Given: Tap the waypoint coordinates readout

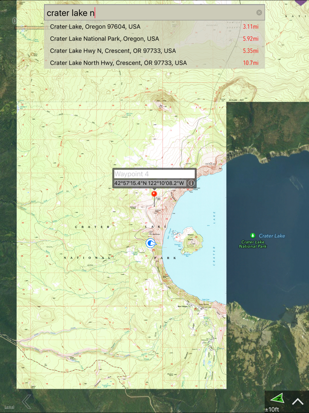Looking at the screenshot, I should (150, 183).
